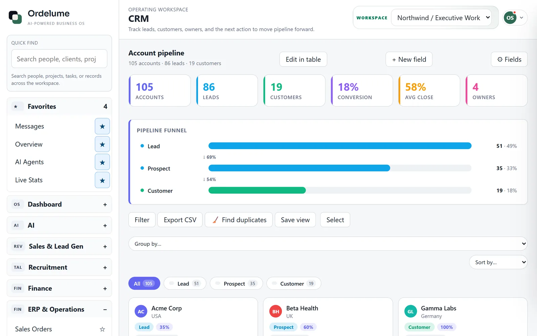
Task: Click the Customer tag on Gamma Labs
Action: tap(419, 327)
